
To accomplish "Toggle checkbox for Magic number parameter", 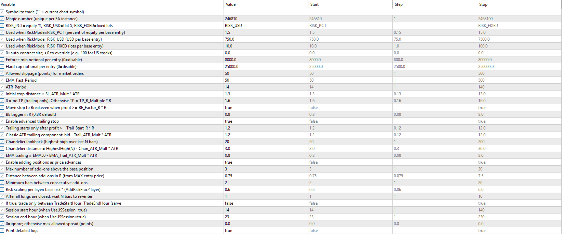I will coord(2,19).
